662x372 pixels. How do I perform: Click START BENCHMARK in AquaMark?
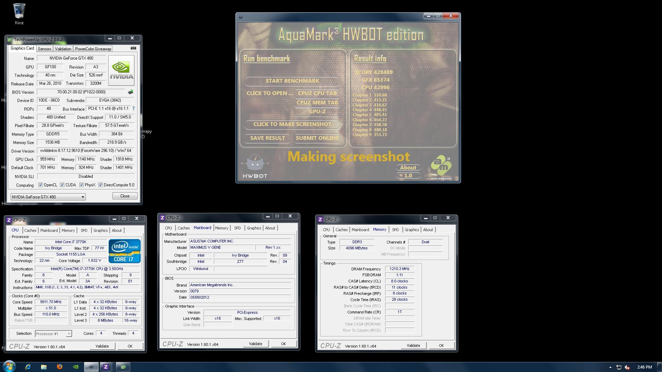292,81
